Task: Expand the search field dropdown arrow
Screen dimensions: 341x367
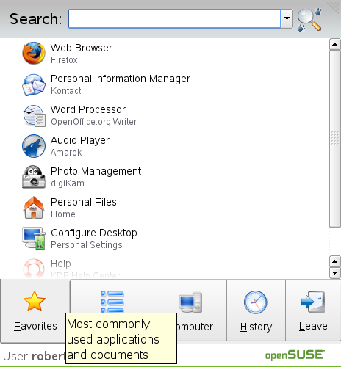Action: tap(287, 18)
